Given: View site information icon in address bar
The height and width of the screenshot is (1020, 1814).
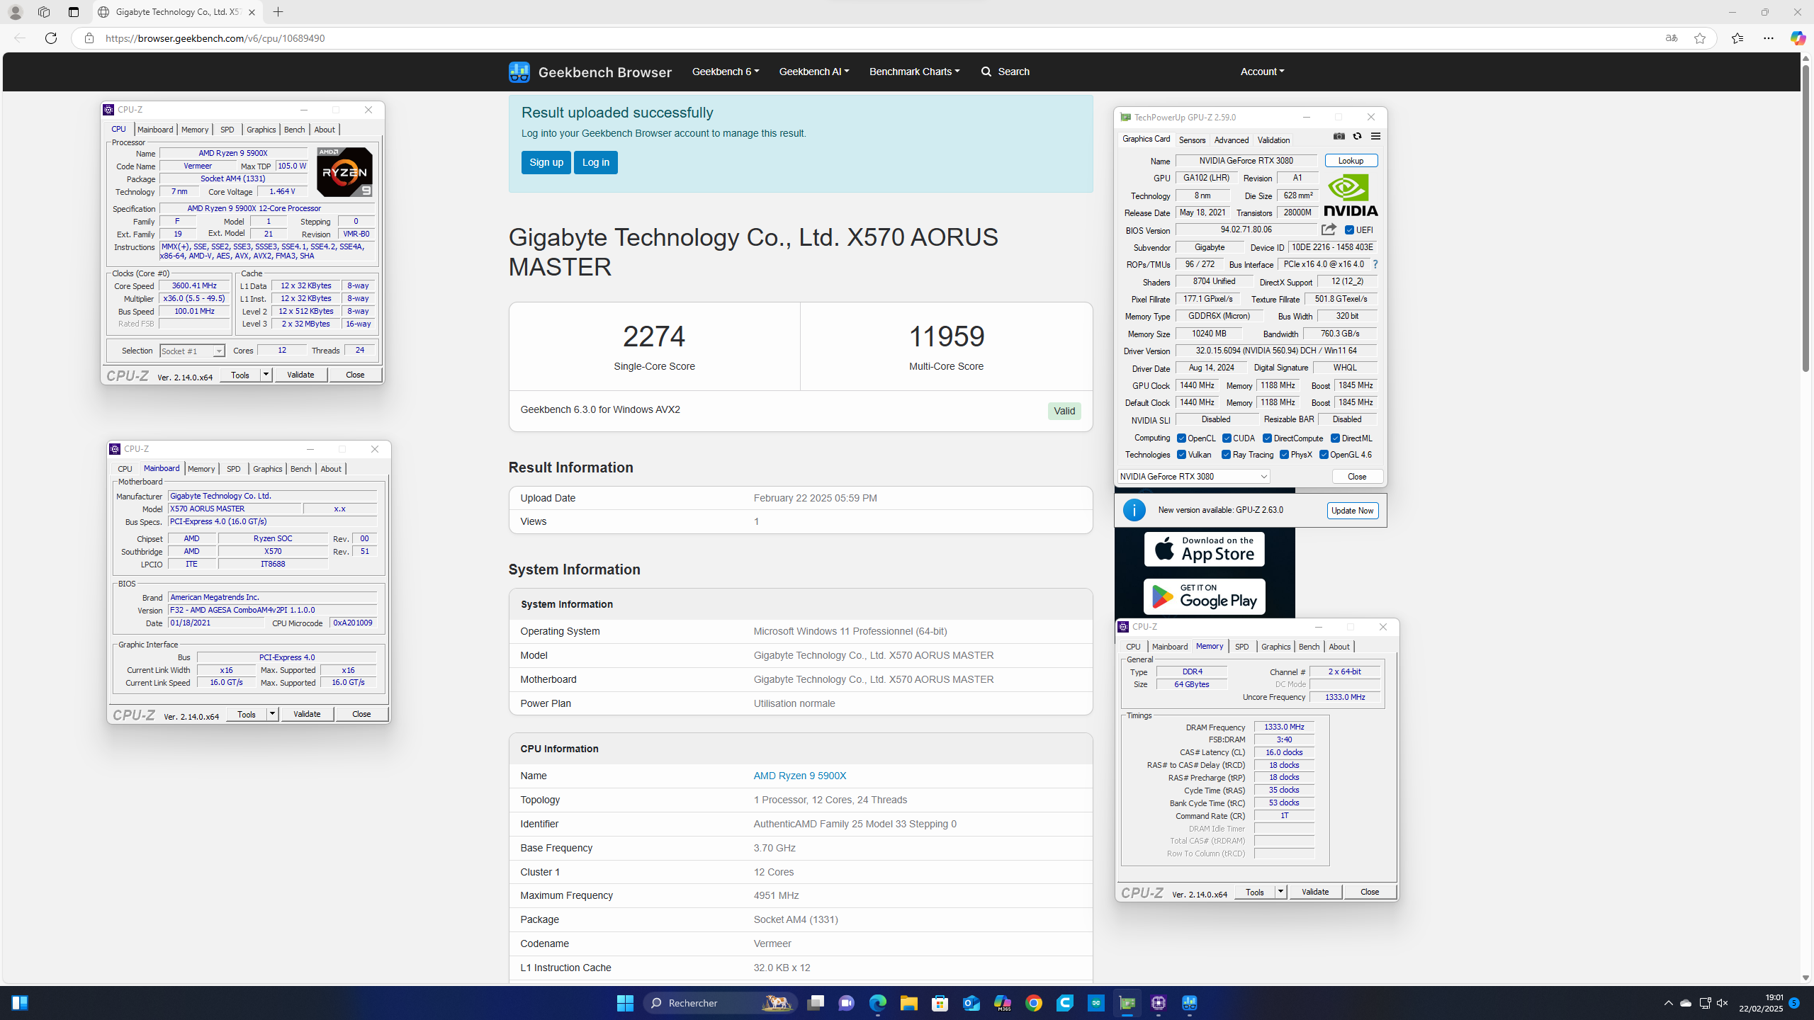Looking at the screenshot, I should tap(89, 38).
